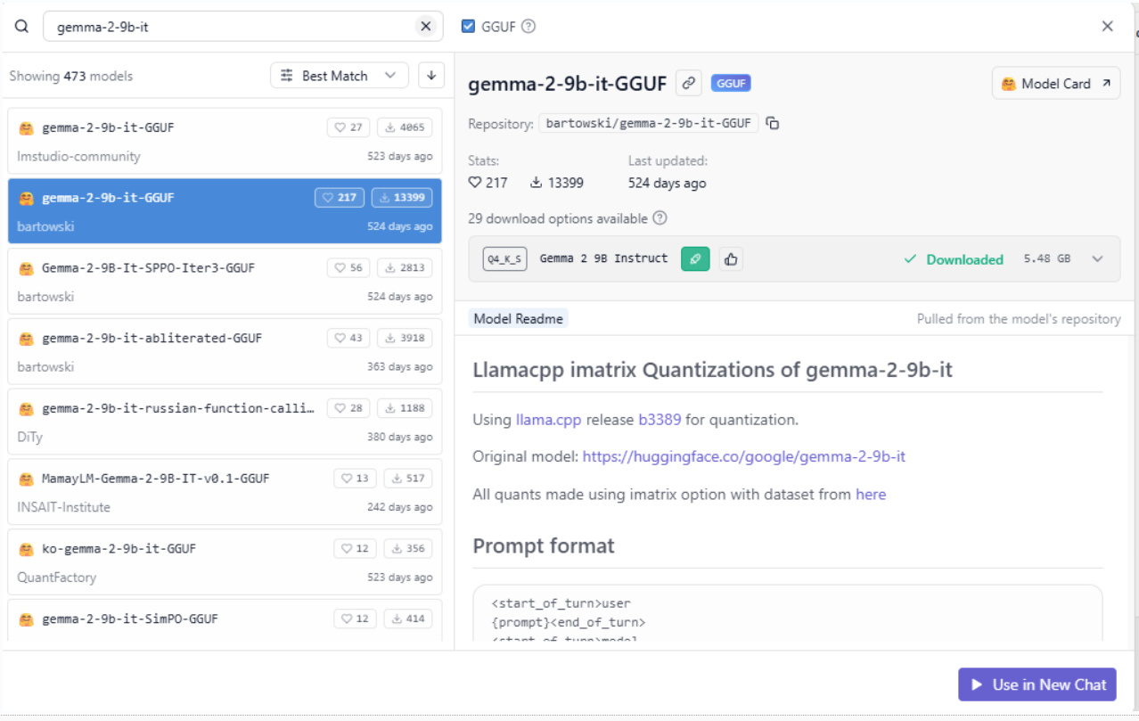1139x721 pixels.
Task: Select bartowski gemma-2-9b-it-GGUF result
Action: [225, 211]
